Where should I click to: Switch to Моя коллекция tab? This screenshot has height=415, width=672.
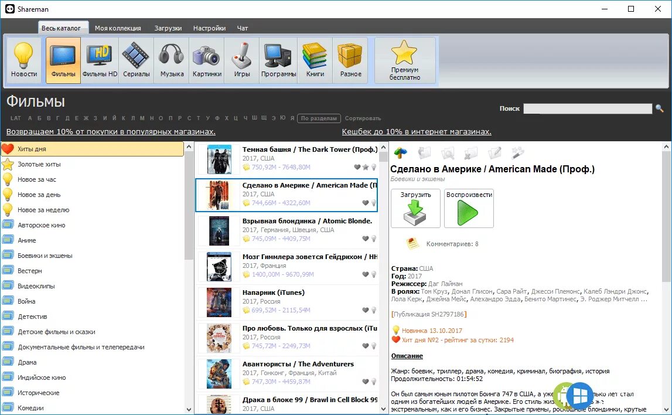coord(118,28)
